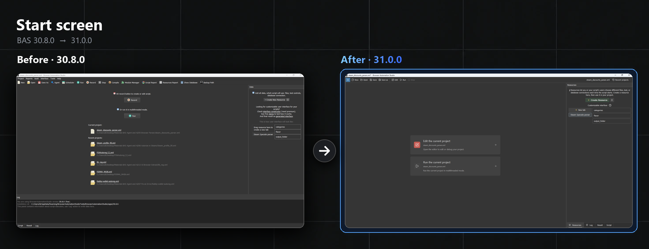Open recent project Steam_profile_fill.xml

click(106, 143)
